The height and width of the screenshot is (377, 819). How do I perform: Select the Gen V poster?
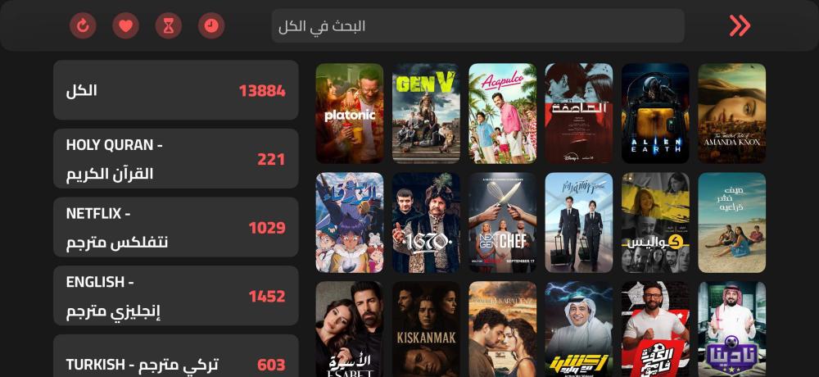(426, 113)
